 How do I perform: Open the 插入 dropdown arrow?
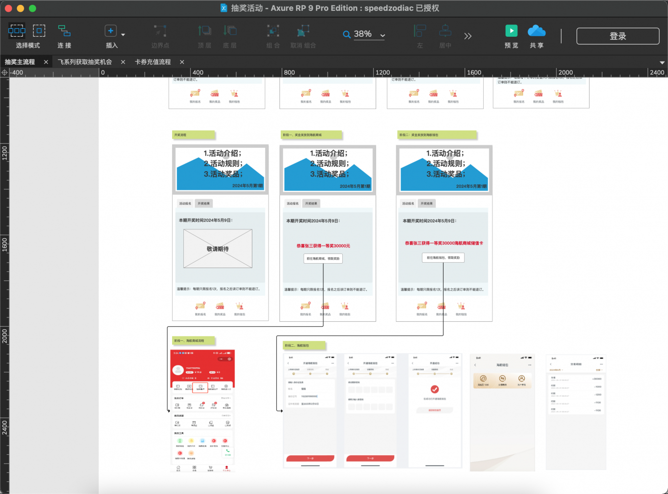(123, 35)
